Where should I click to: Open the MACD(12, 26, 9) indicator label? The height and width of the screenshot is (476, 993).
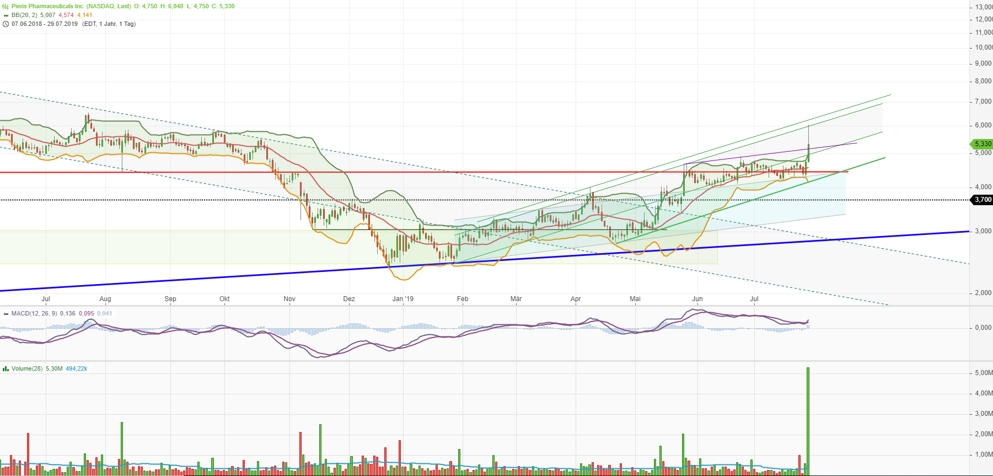pyautogui.click(x=34, y=313)
